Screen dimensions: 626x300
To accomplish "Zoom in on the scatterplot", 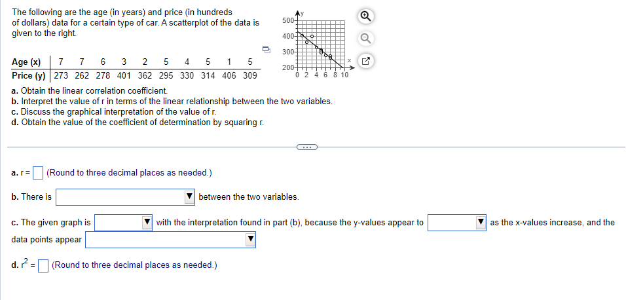I will [366, 16].
